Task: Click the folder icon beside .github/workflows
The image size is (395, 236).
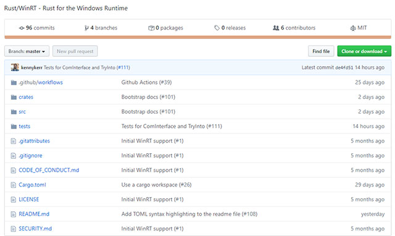Action: pos(14,82)
